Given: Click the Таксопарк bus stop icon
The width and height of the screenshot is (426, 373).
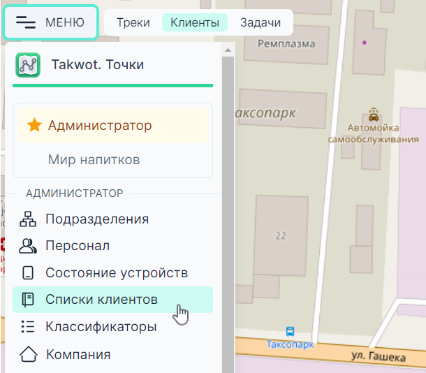Looking at the screenshot, I should 290,331.
